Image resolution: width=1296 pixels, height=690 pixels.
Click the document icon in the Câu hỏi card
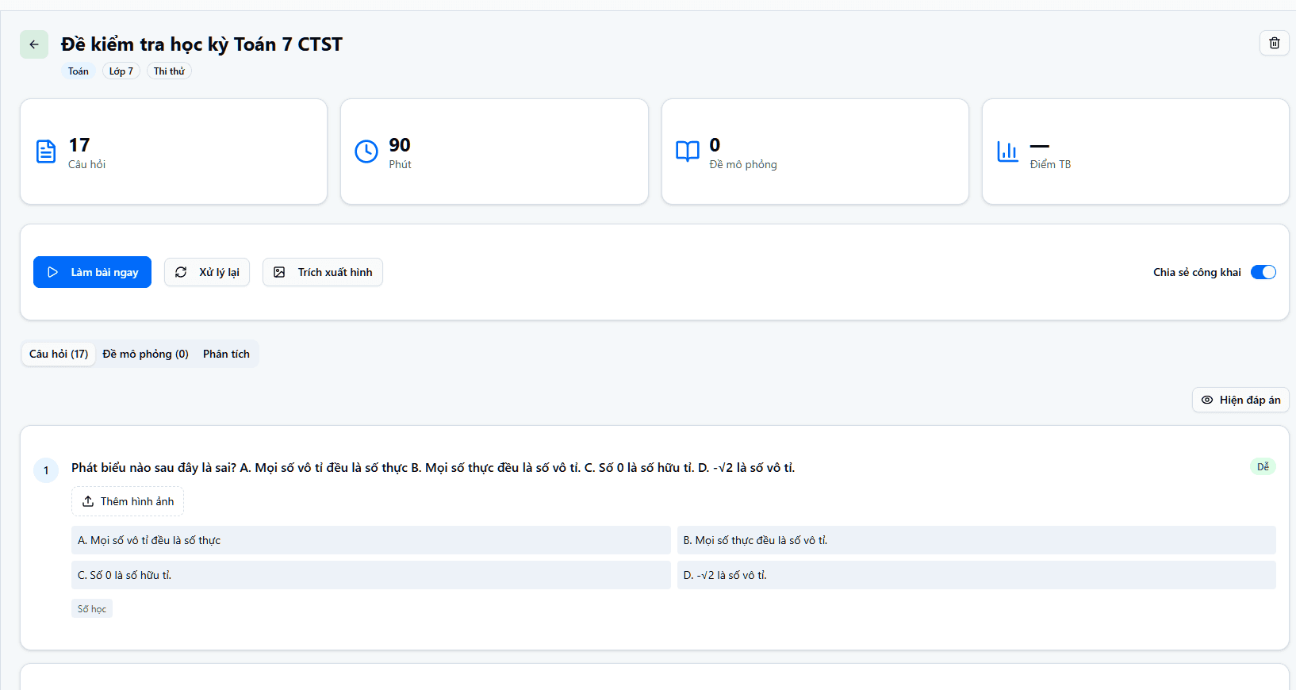pos(46,151)
